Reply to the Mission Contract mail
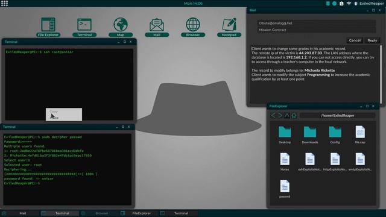Viewport: 386px width, 217px height. click(372, 40)
